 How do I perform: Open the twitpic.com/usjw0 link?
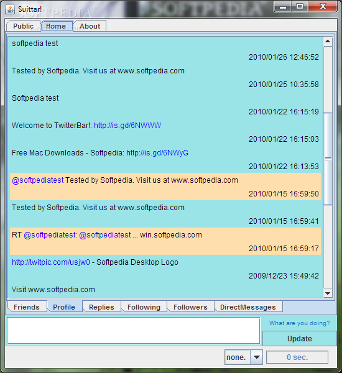pyautogui.click(x=51, y=262)
